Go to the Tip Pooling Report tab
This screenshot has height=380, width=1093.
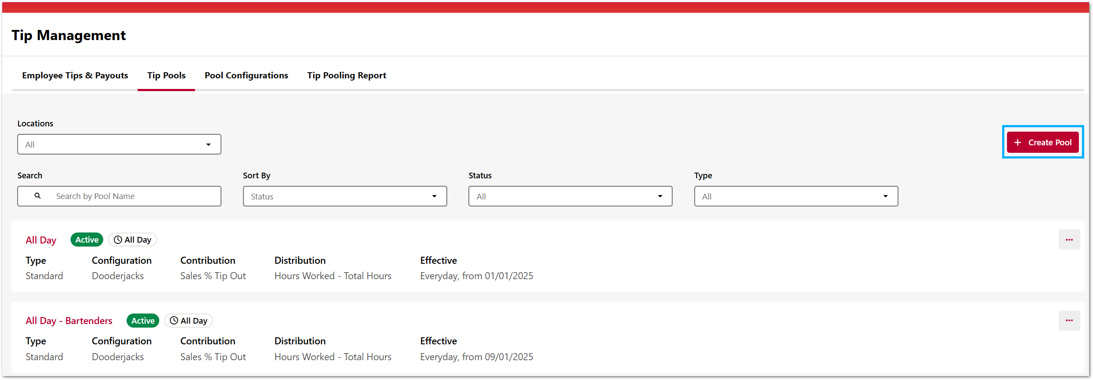point(346,76)
